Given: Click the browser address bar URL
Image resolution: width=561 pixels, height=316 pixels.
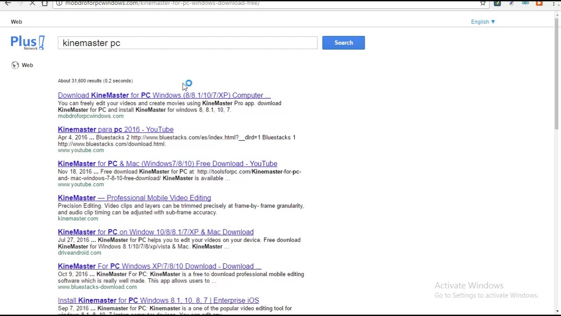Looking at the screenshot, I should (162, 3).
